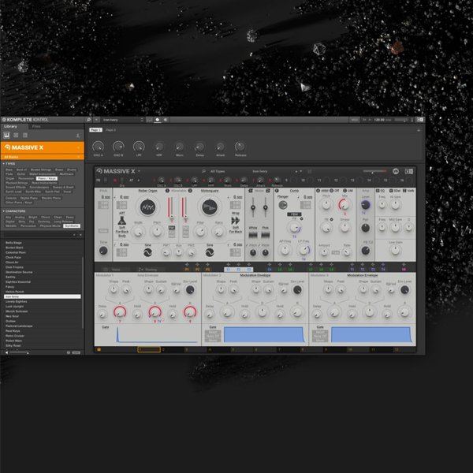
Task: Open the Instruments piano-key browser icon
Action: (x=6, y=135)
